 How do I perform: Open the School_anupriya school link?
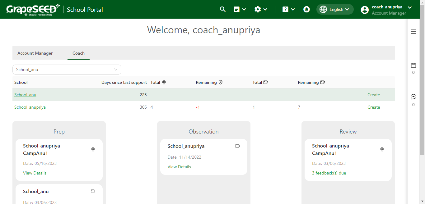pos(30,107)
